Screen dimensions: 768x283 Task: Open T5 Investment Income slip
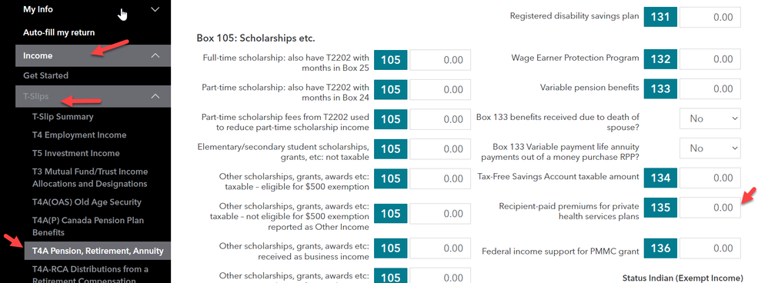click(76, 153)
